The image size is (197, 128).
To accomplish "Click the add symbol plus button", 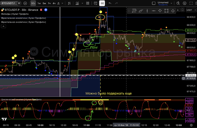I will click(x=25, y=3).
